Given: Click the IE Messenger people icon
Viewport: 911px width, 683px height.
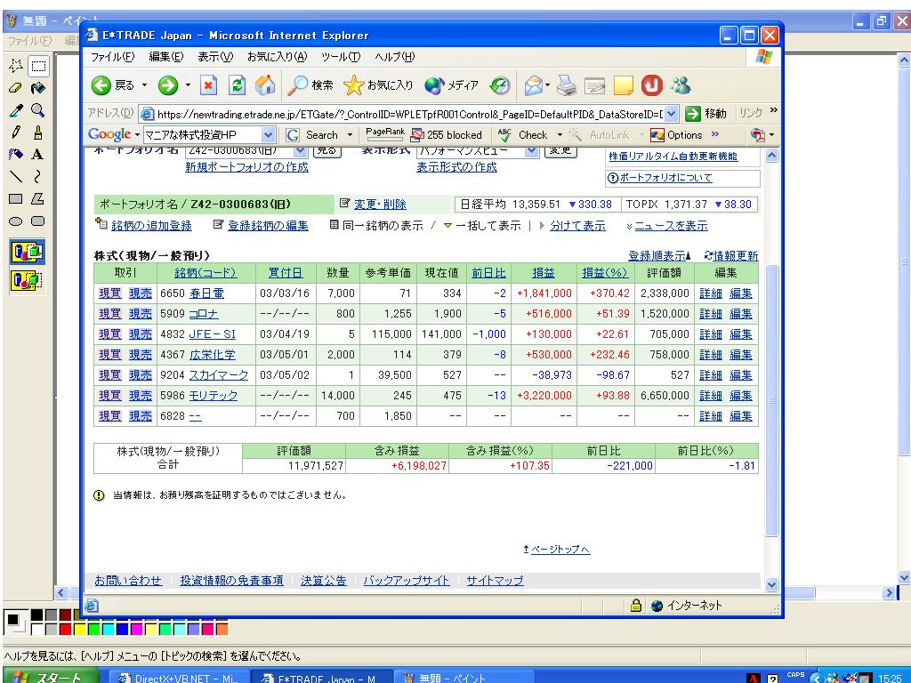Looking at the screenshot, I should pos(681,86).
